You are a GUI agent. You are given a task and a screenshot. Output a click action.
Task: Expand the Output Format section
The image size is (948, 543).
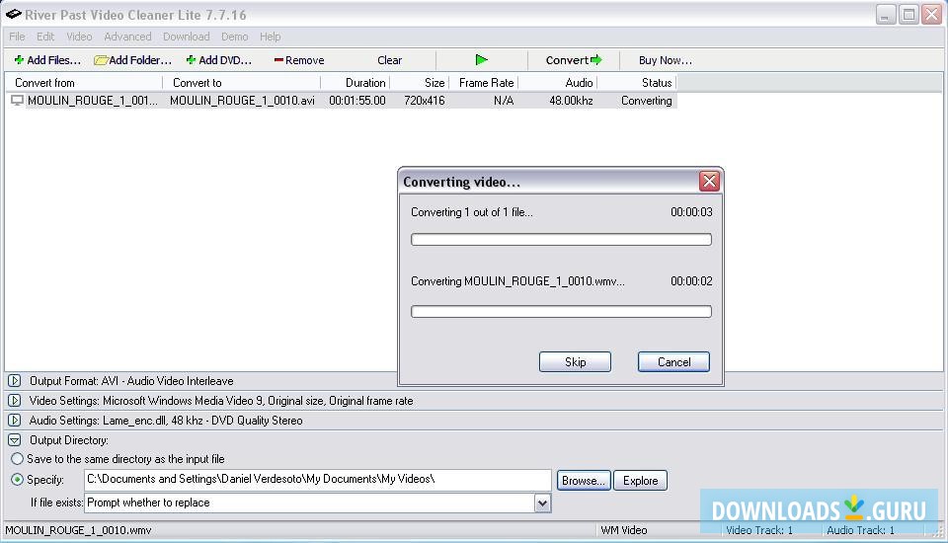[x=15, y=381]
